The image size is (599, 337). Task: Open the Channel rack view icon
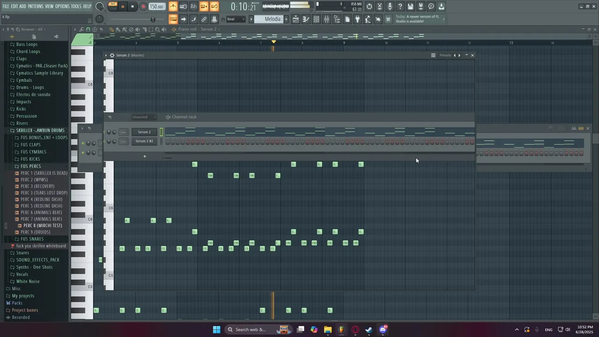(316, 19)
